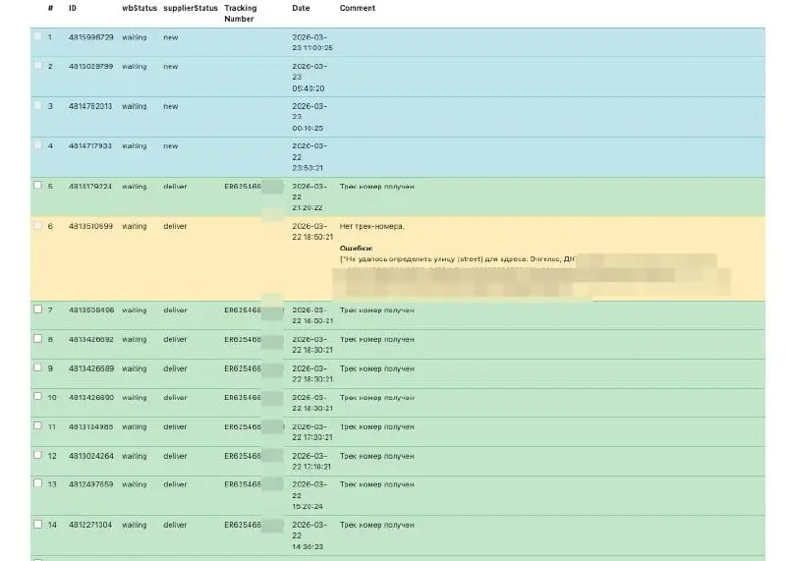Tick the checkbox for row 3

coord(37,105)
